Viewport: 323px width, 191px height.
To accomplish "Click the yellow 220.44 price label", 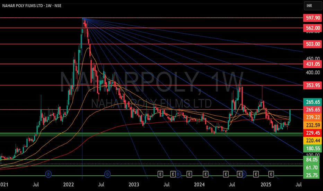I will (x=313, y=141).
